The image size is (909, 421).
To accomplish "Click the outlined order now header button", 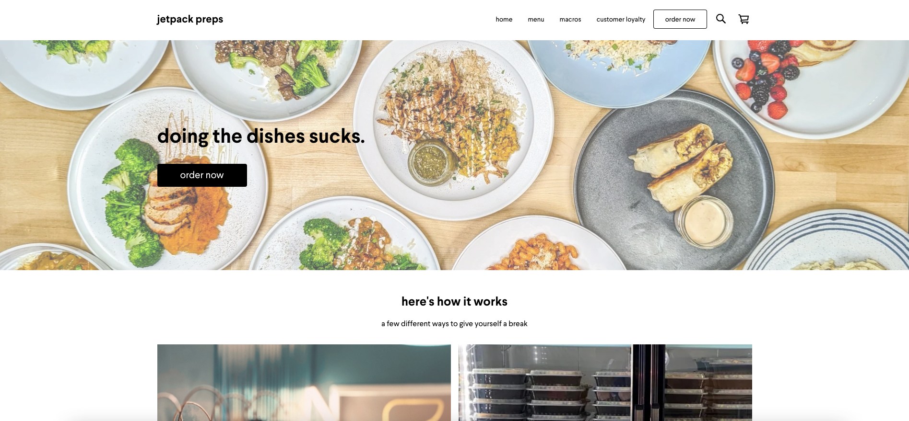I will coord(680,19).
